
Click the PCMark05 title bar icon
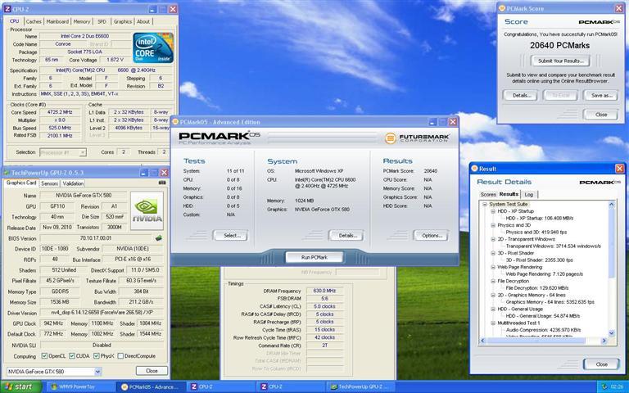(x=175, y=122)
